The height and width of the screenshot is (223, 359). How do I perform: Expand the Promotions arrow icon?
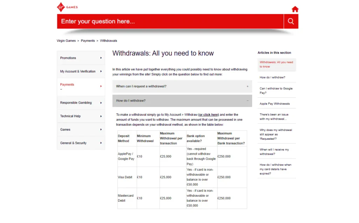(101, 58)
